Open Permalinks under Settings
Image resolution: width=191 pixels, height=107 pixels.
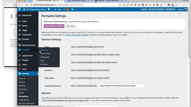[x=23, y=96]
